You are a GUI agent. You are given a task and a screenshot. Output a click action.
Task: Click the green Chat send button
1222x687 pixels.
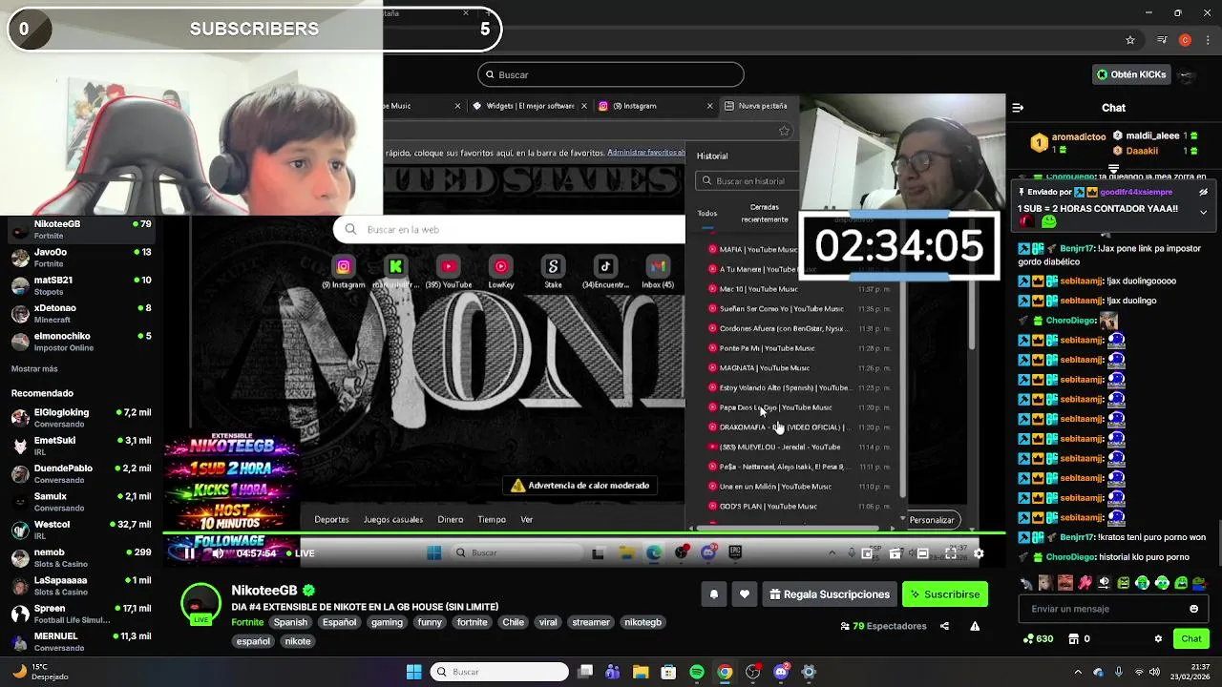point(1191,638)
